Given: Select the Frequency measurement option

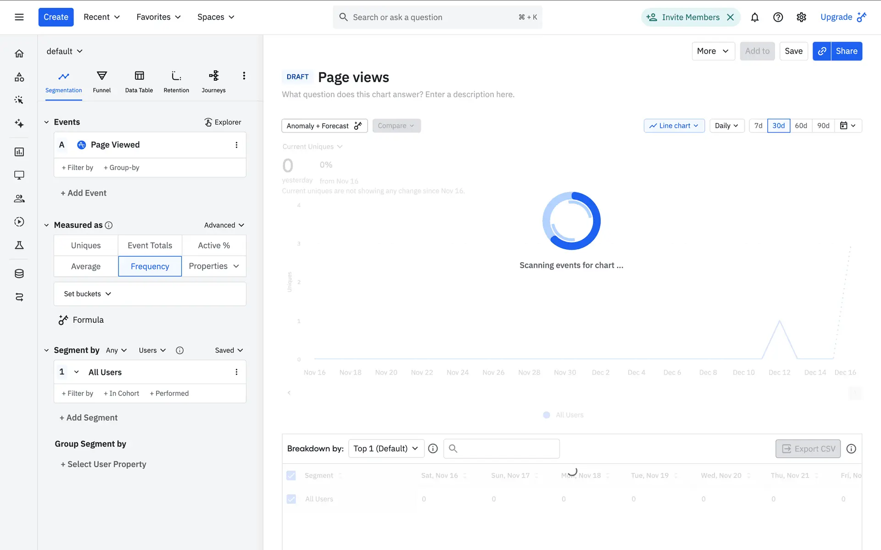Looking at the screenshot, I should coord(150,266).
